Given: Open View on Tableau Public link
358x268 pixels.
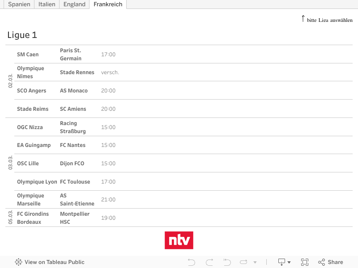Looking at the screenshot, I should click(54, 262).
